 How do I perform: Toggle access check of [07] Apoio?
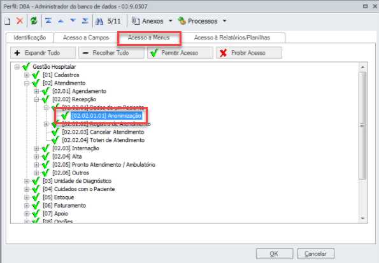point(36,213)
